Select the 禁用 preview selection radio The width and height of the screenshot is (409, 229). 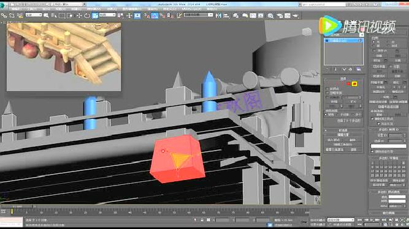326,114
